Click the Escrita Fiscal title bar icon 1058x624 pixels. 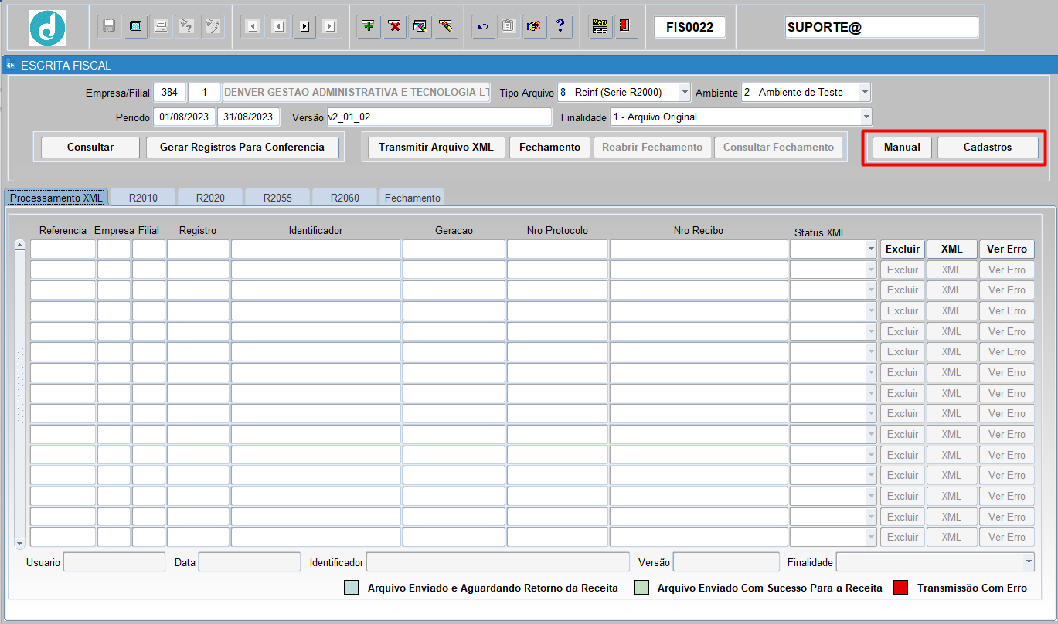coord(11,66)
